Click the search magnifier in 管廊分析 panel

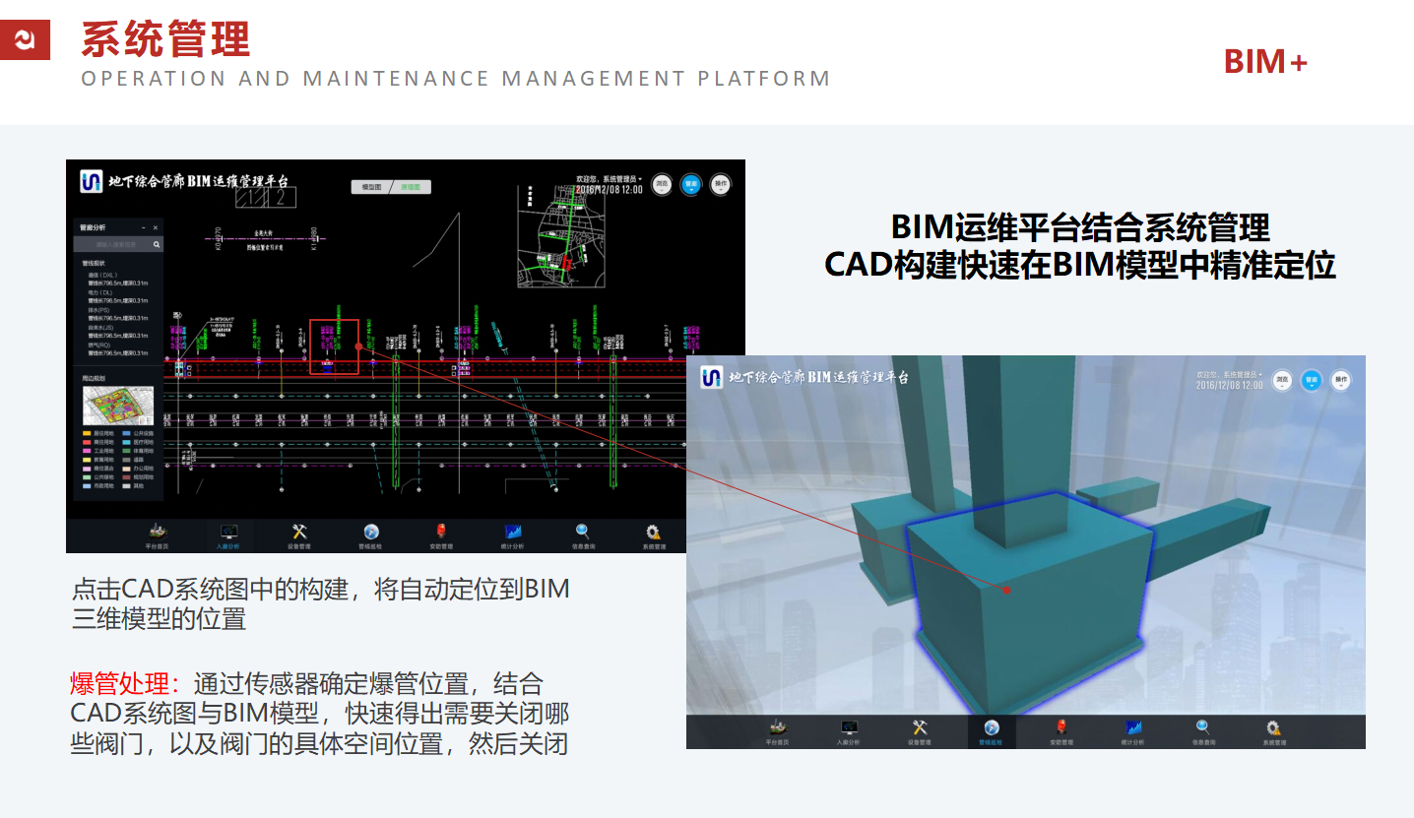(x=157, y=244)
